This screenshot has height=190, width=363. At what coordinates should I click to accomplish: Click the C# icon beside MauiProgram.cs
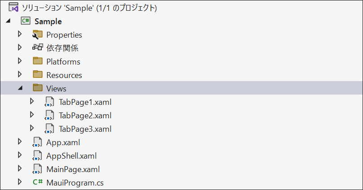point(37,182)
